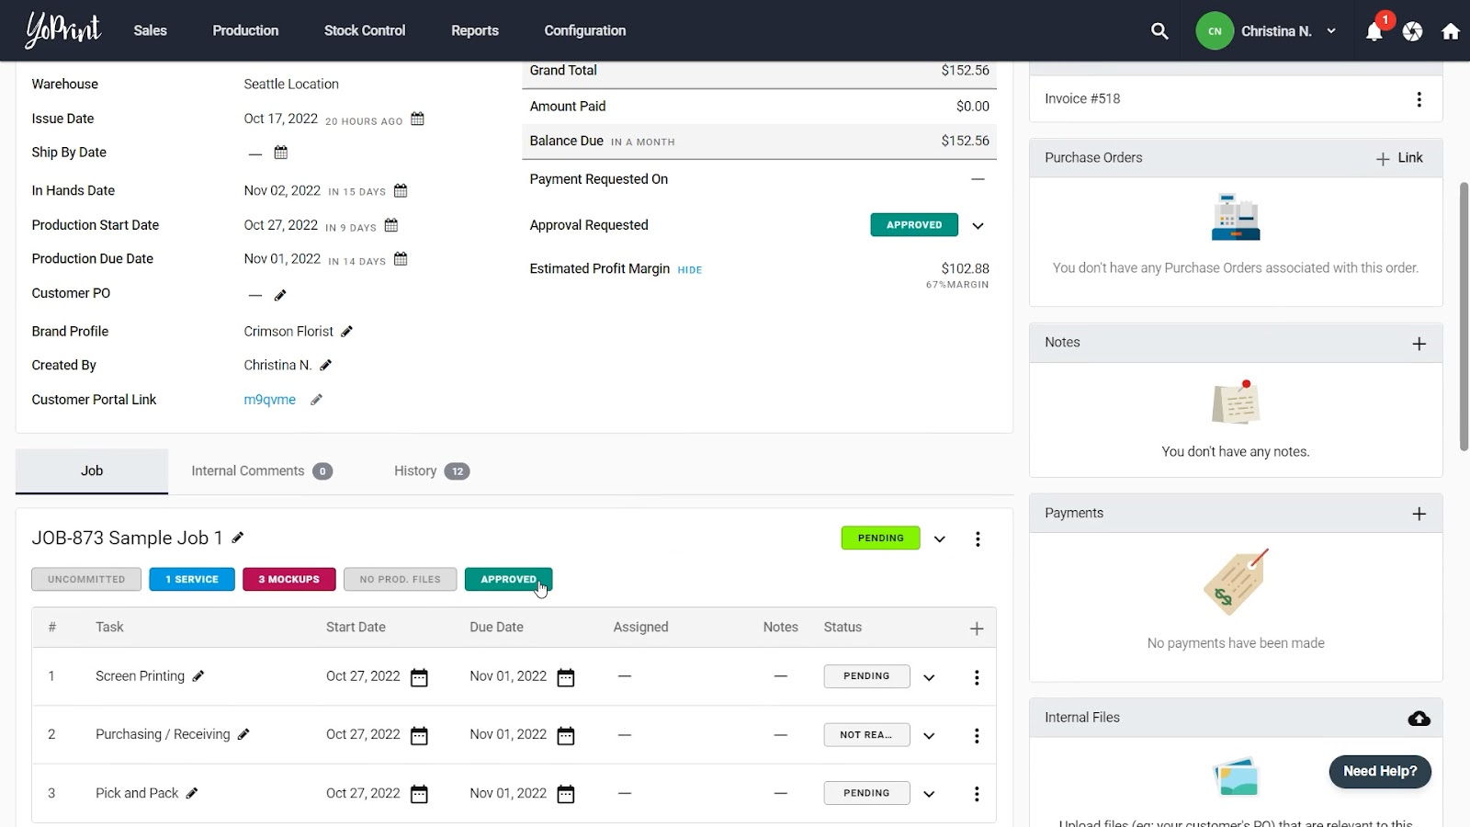Click the UNCOMMITTED badge
This screenshot has height=827, width=1470.
click(86, 580)
